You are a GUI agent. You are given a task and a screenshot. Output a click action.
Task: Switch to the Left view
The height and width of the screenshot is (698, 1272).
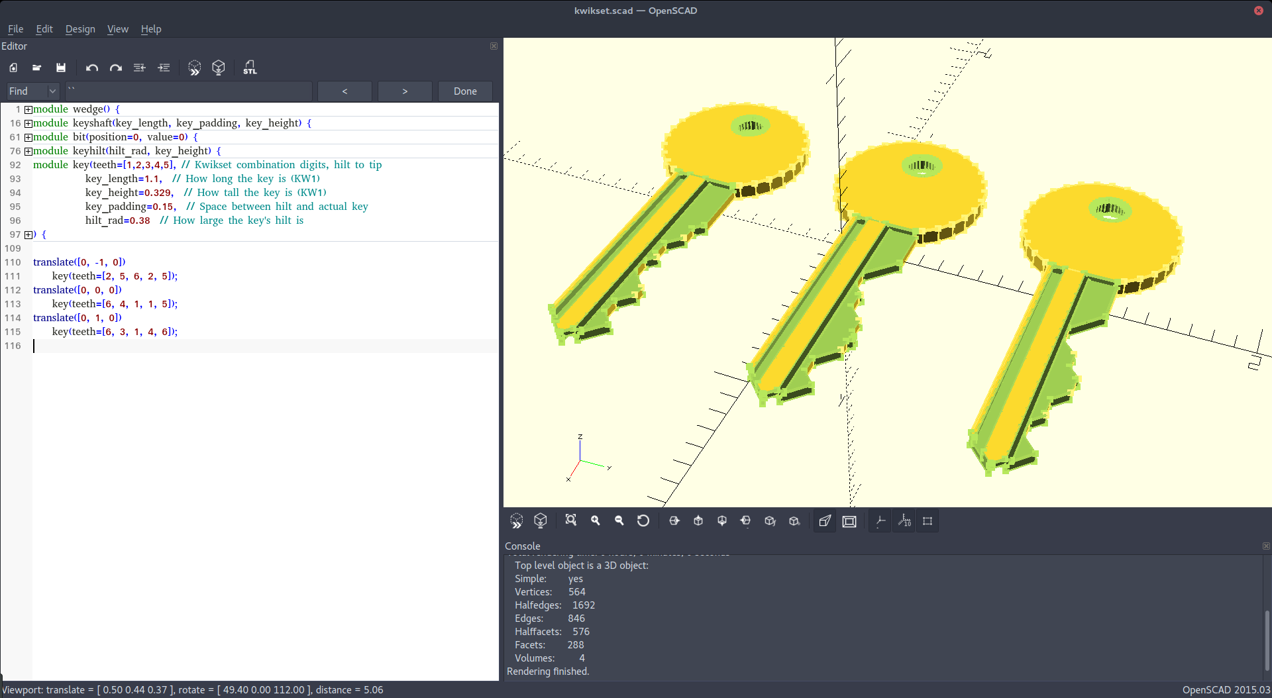(x=746, y=521)
